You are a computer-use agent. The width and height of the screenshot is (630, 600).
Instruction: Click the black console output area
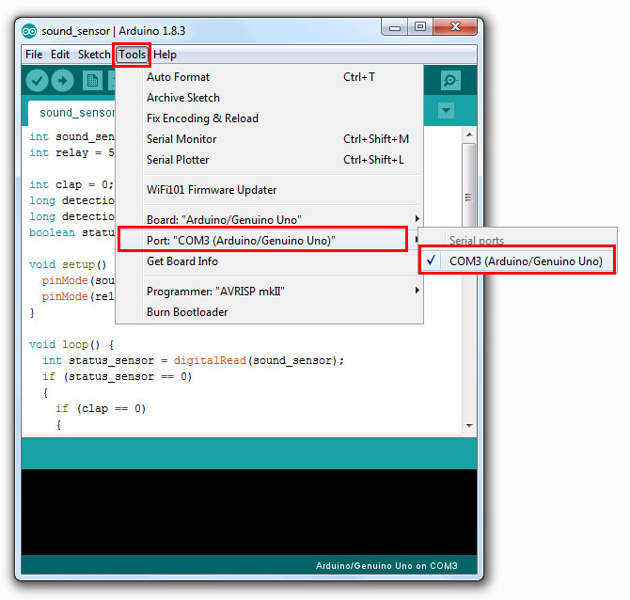coord(249,512)
